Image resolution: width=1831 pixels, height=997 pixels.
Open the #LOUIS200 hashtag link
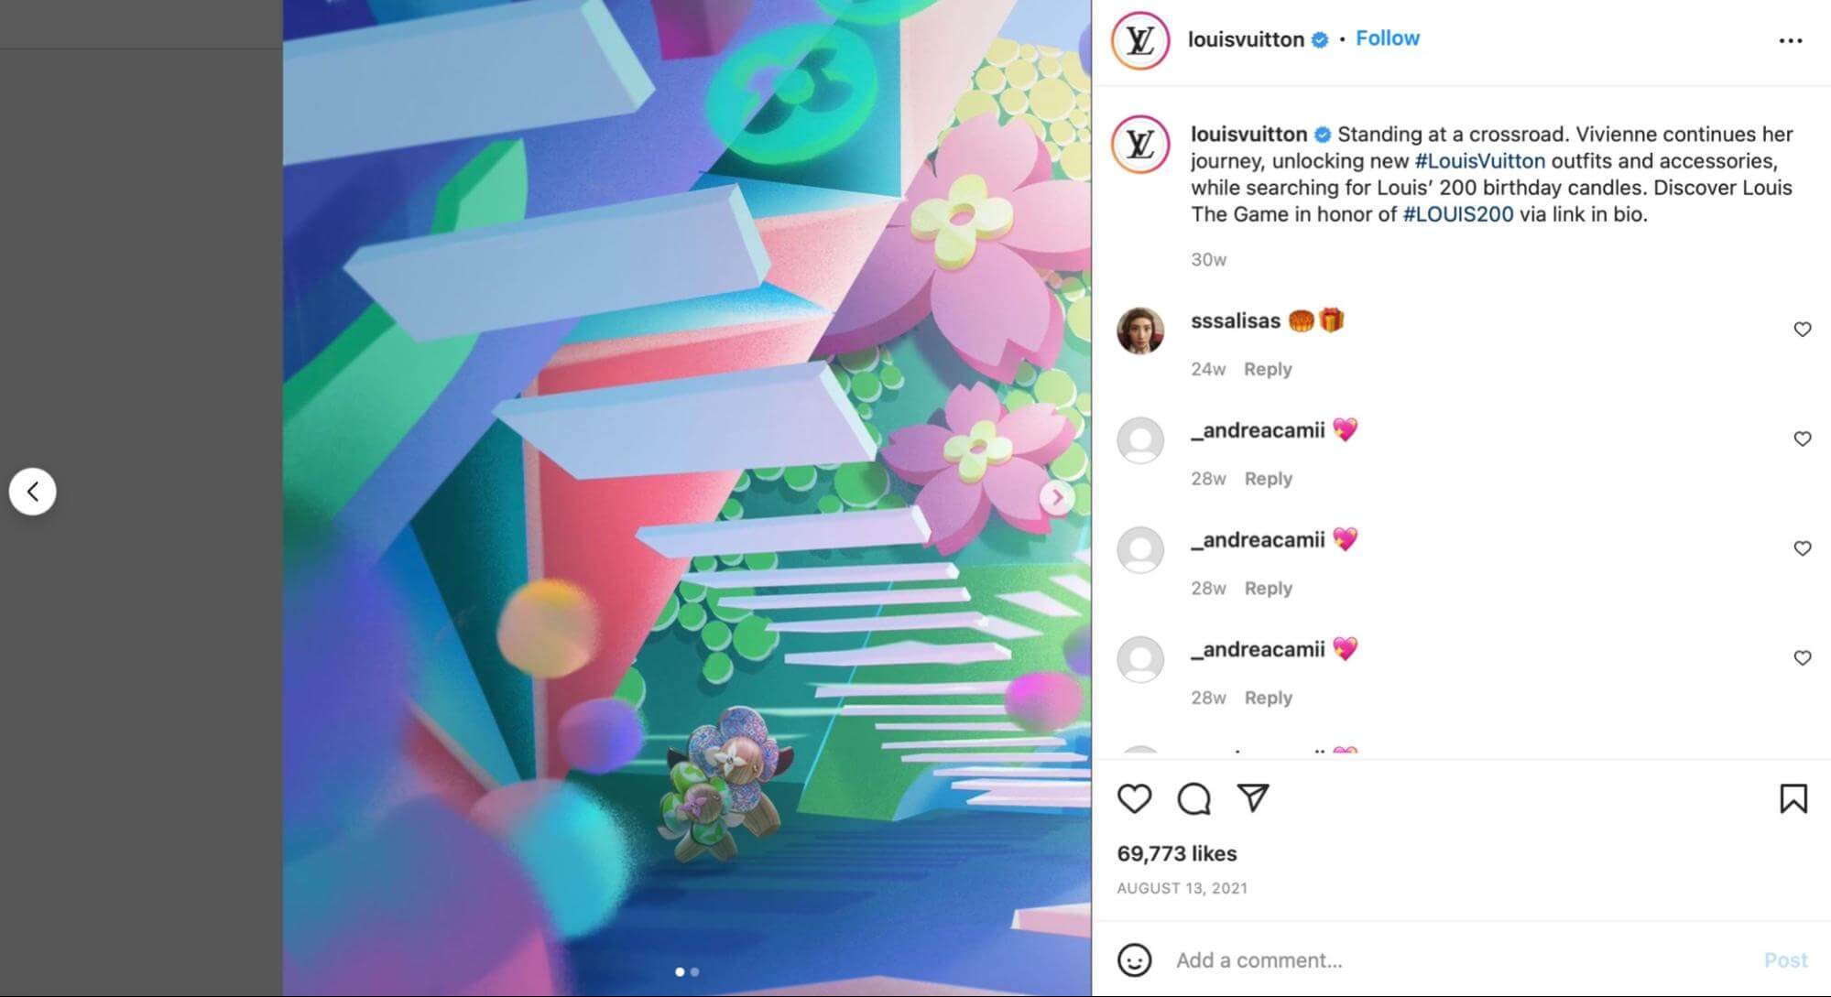(x=1457, y=214)
